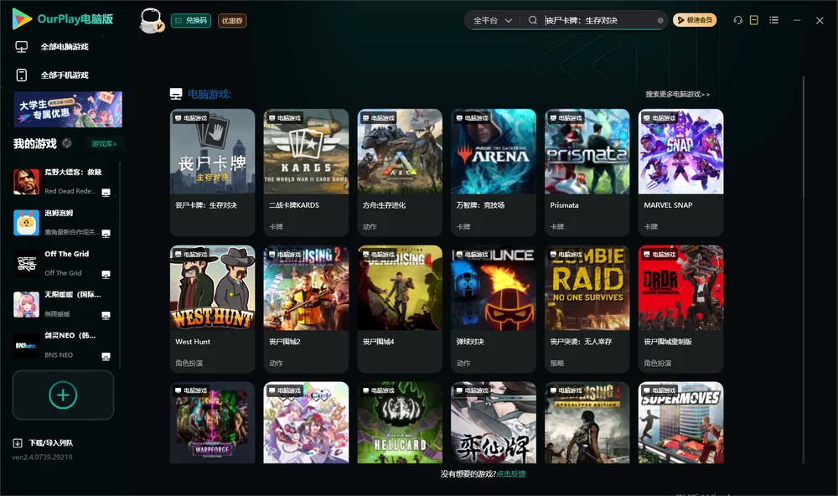Click the PC icon on Off The Grid row
This screenshot has height=496, width=838.
click(x=106, y=274)
